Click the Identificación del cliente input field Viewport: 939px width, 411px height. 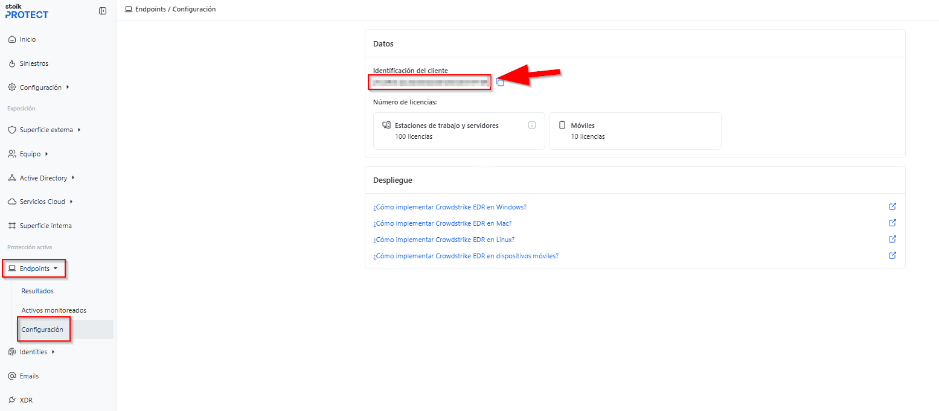tap(429, 82)
